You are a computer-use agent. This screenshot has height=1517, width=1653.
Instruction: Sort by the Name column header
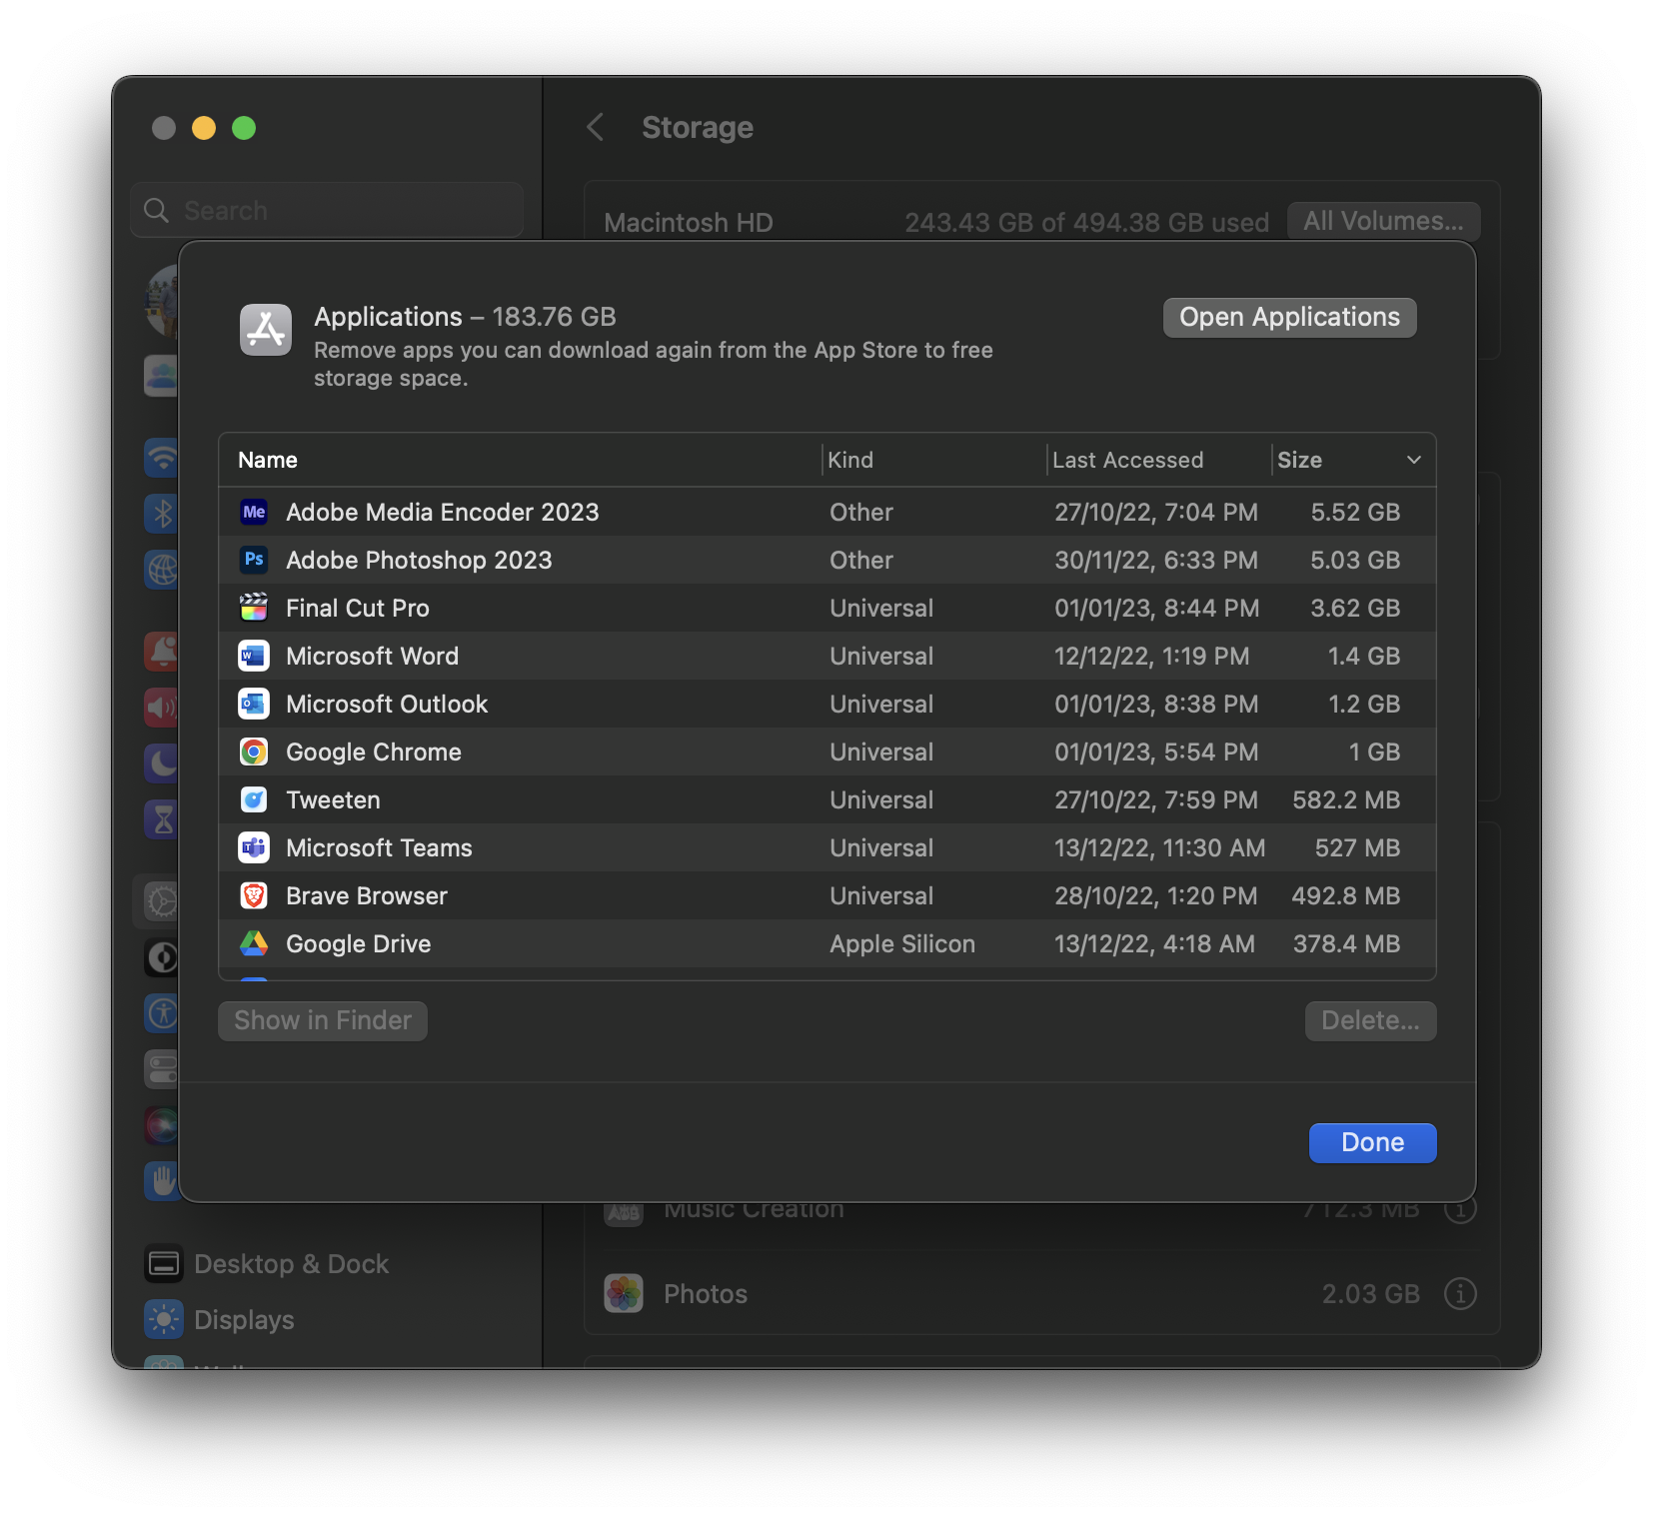coord(268,460)
